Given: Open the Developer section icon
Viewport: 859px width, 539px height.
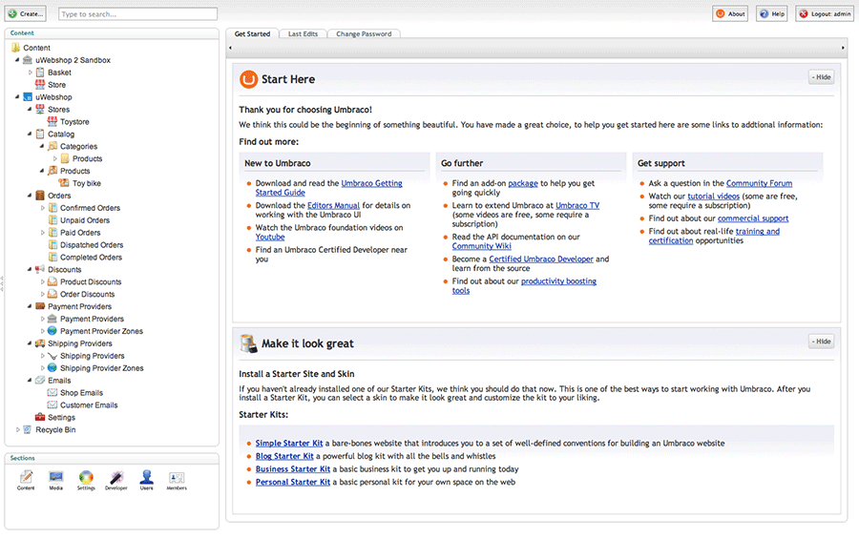Looking at the screenshot, I should point(116,478).
